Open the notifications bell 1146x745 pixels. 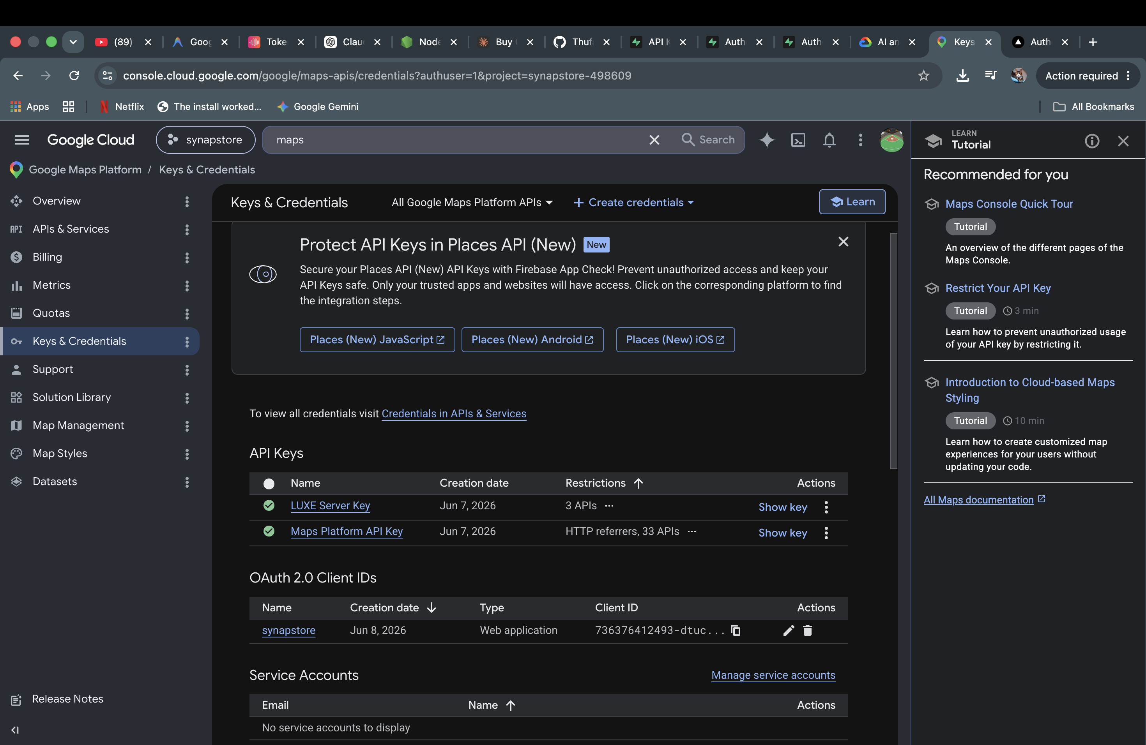pos(829,140)
